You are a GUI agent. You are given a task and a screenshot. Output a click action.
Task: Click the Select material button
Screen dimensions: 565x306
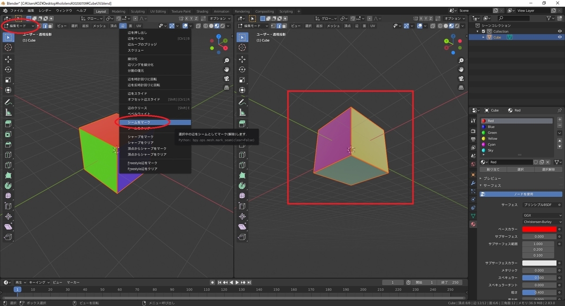coord(520,169)
